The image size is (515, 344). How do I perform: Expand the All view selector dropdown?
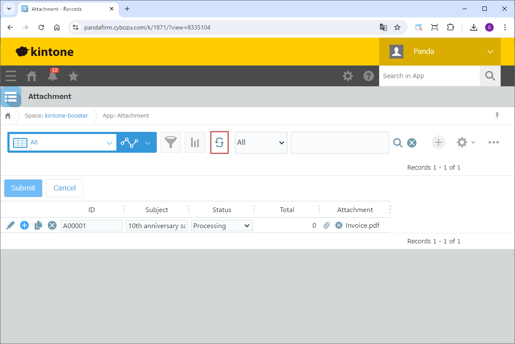point(62,142)
